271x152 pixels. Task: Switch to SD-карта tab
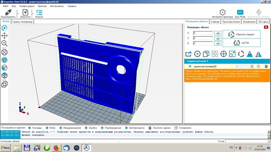263,22
